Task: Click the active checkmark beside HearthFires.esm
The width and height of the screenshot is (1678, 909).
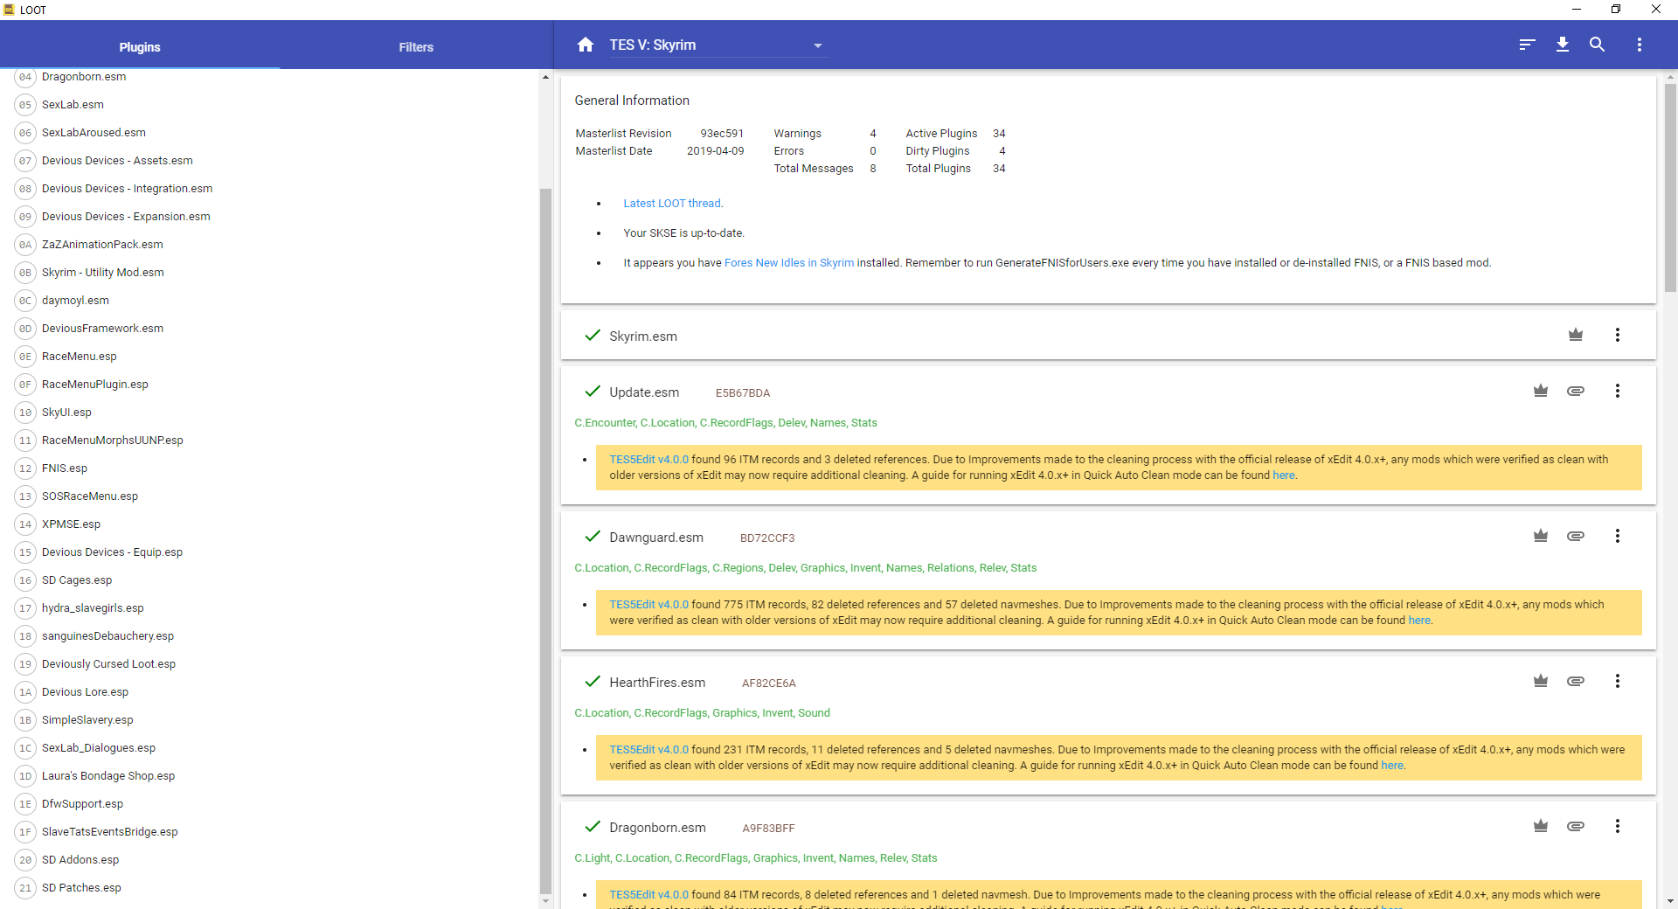Action: [593, 681]
